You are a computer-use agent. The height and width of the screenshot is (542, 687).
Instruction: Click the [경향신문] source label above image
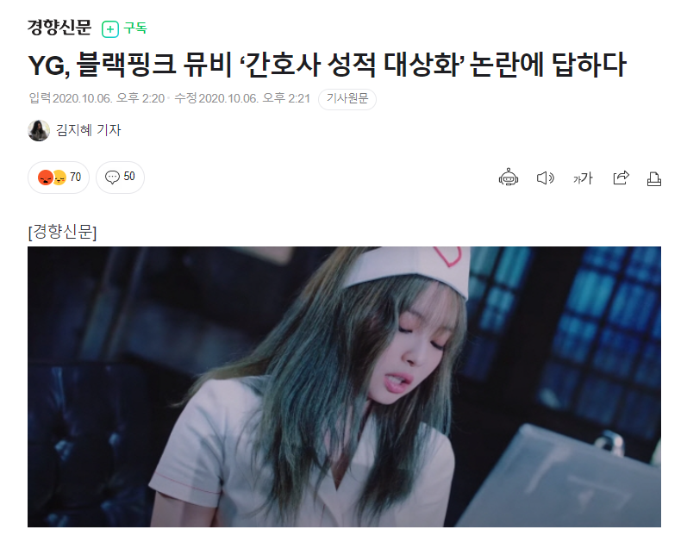(62, 232)
